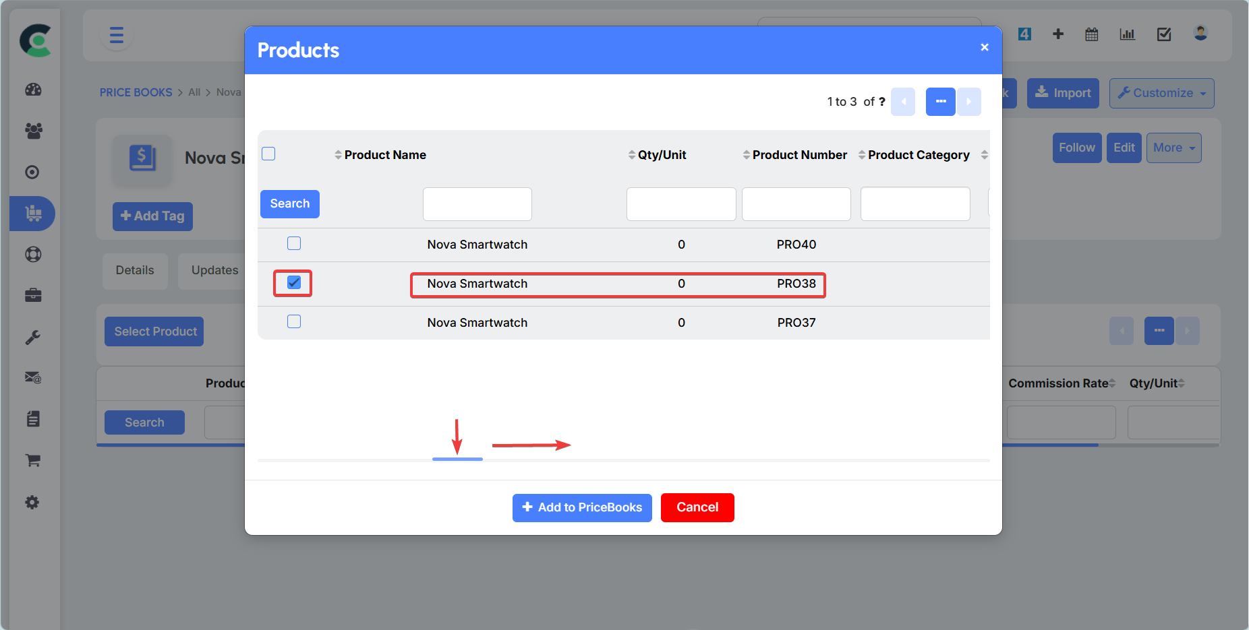Open the shopping cart icon in sidebar
1249x630 pixels.
(x=33, y=460)
